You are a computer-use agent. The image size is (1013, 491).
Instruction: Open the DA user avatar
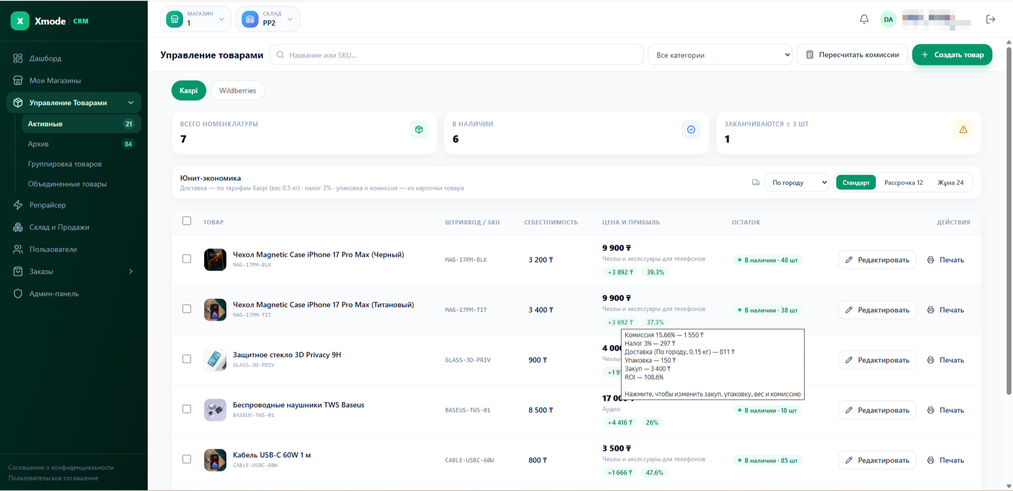(x=888, y=20)
